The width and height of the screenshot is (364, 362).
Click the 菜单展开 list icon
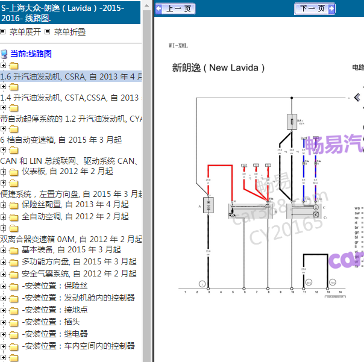3,32
